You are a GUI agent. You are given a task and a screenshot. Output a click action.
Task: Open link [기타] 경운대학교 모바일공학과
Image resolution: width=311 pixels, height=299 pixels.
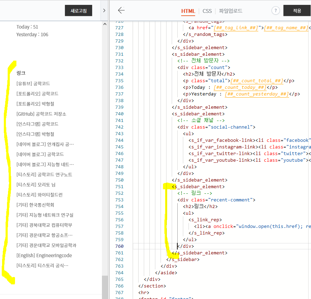coord(46,245)
